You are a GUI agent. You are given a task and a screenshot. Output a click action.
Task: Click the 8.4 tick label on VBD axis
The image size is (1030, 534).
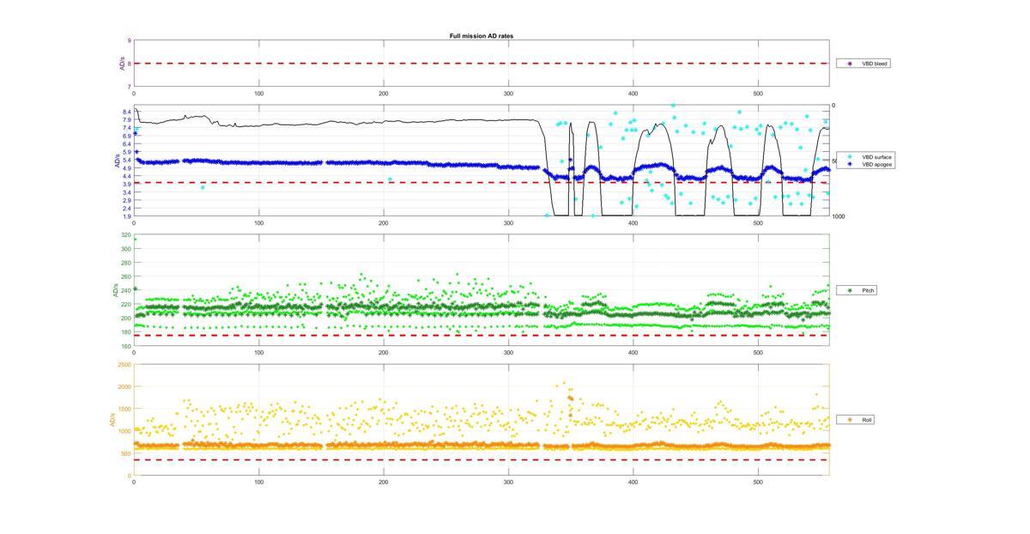coord(127,112)
